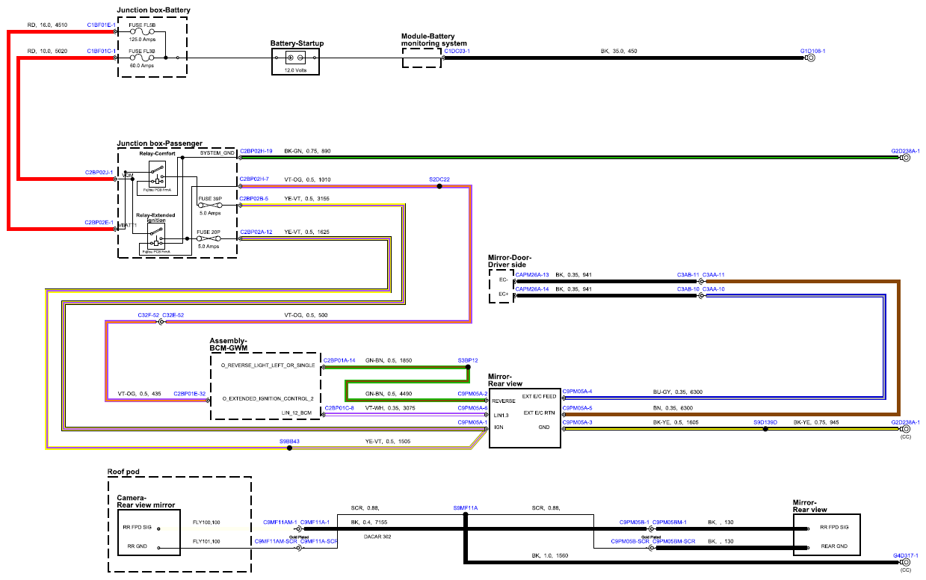Select the splice dot at S3BP12
Screen dimensions: 926x580
[468, 367]
